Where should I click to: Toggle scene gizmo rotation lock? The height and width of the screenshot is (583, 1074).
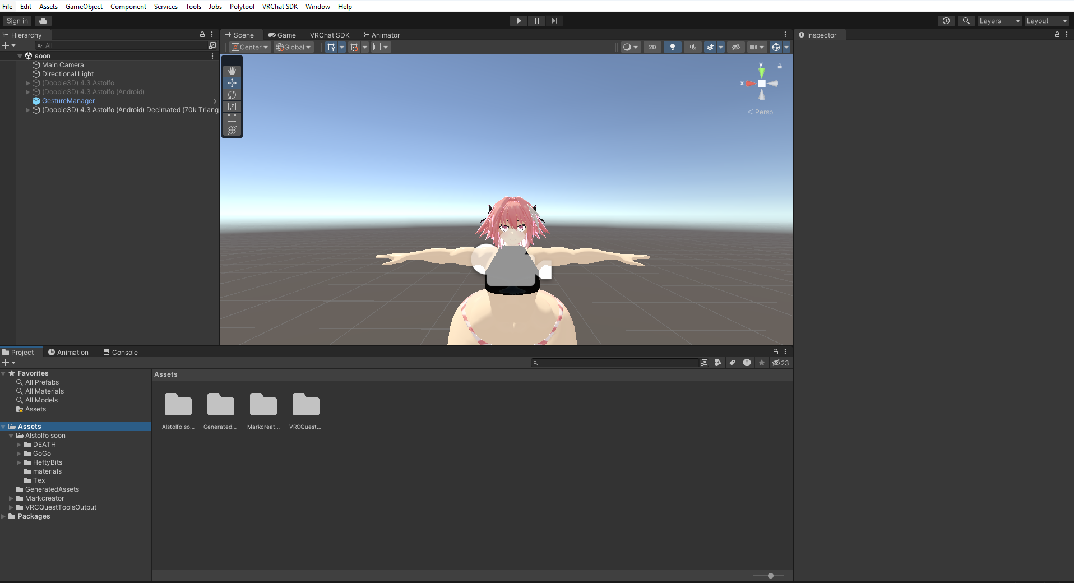click(x=780, y=66)
